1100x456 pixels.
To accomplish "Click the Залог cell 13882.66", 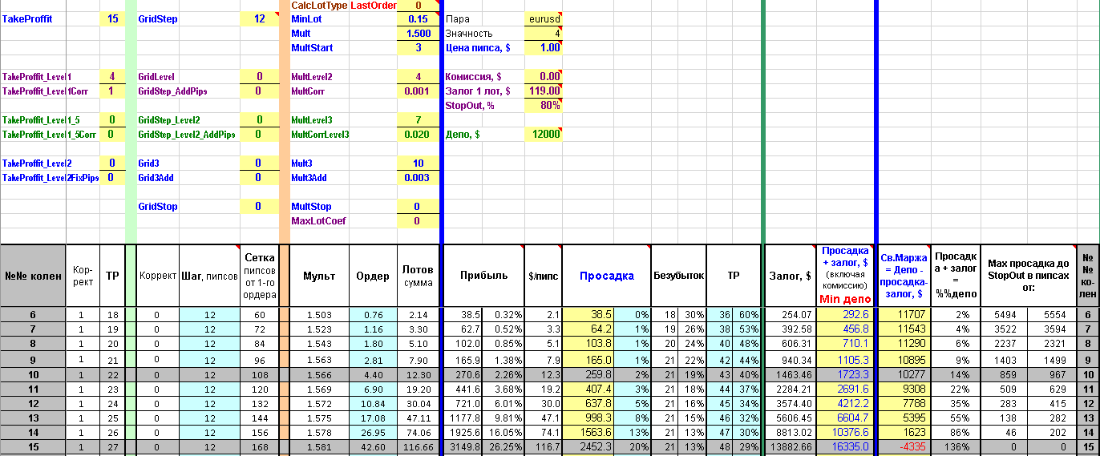I will 791,446.
